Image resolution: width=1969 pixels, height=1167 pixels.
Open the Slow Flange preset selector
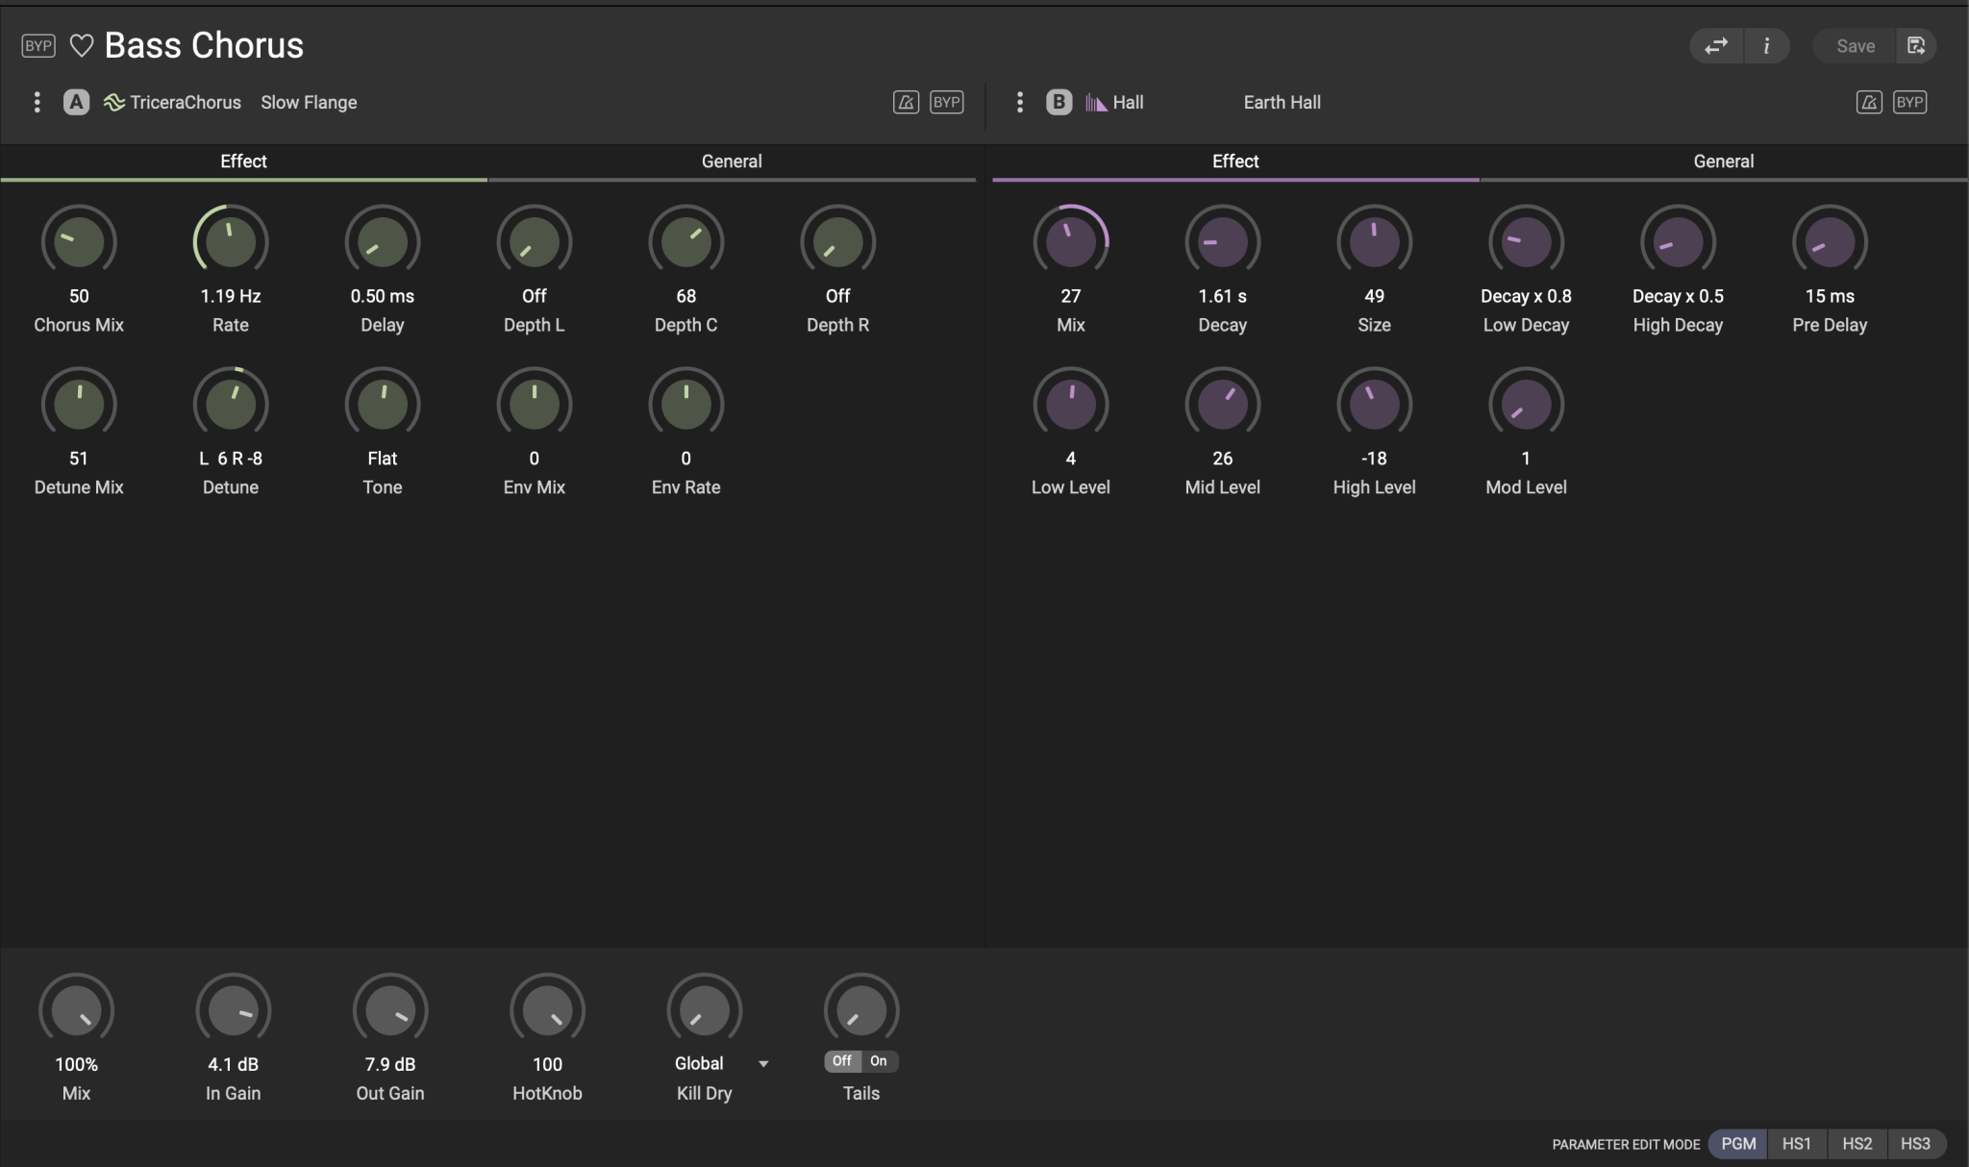[x=309, y=102]
